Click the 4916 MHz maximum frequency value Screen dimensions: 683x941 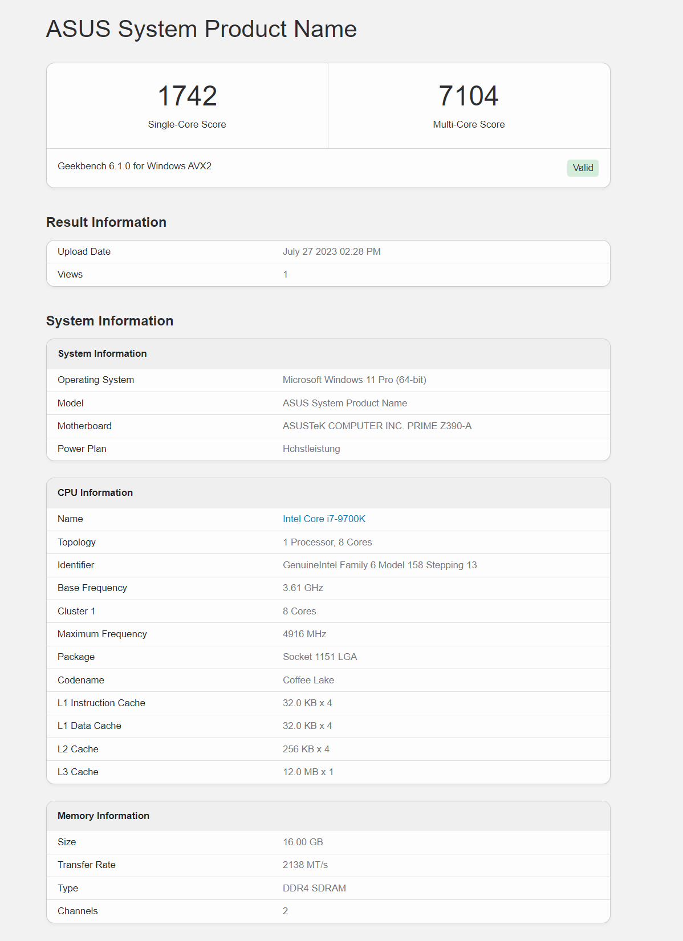tap(304, 634)
